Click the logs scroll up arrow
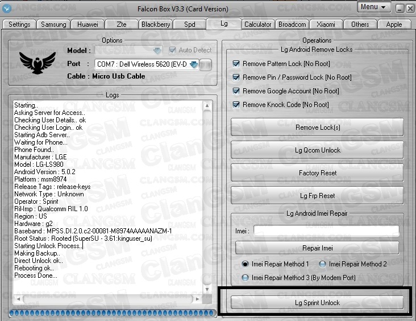Screen dimensions: 416x321 point(207,106)
